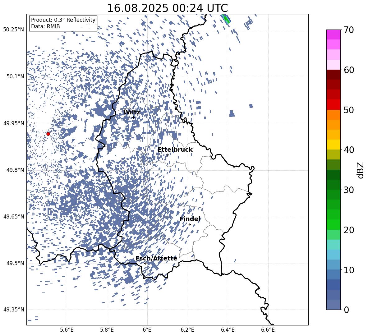This screenshot has width=368, height=336.
Task: Click the 6.6°E longitude label
Action: click(268, 330)
